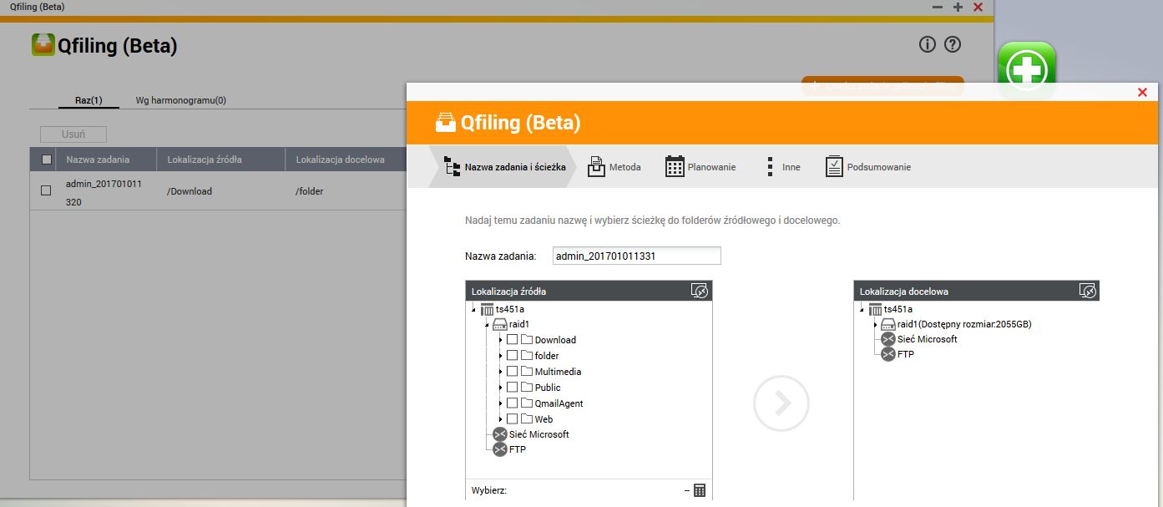The width and height of the screenshot is (1163, 507).
Task: Go to the Podsumowanie step
Action: 868,167
